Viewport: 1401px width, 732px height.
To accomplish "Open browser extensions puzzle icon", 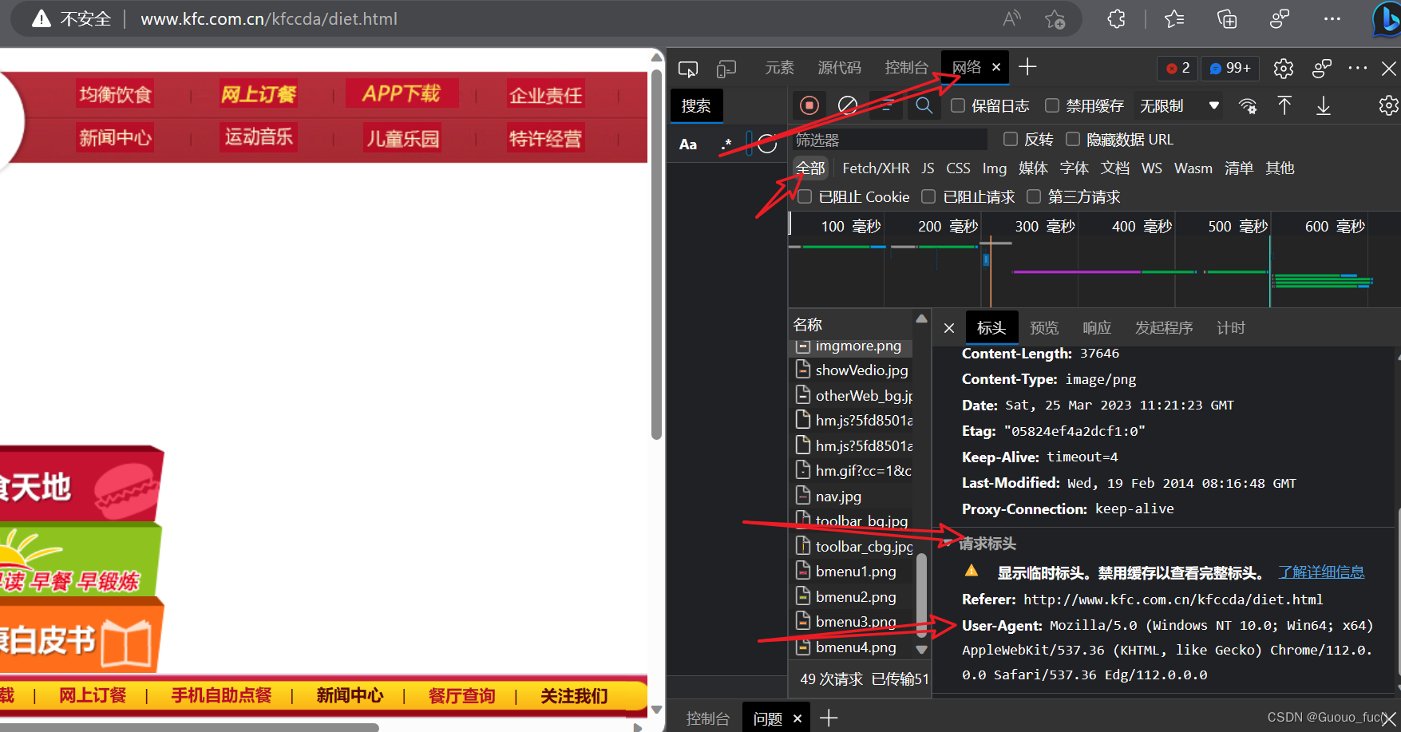I will [1116, 19].
